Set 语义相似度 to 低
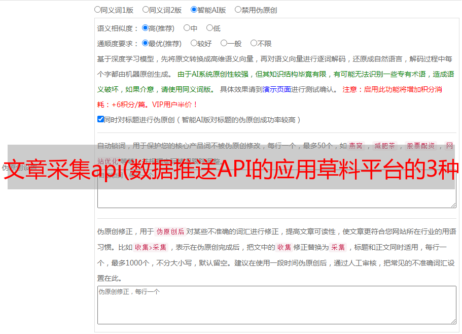 tap(209, 28)
